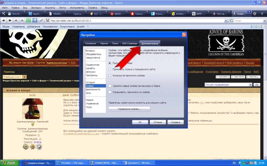The height and width of the screenshot is (166, 267).
Task: Select Безопасность in settings list
Action: [x=93, y=89]
